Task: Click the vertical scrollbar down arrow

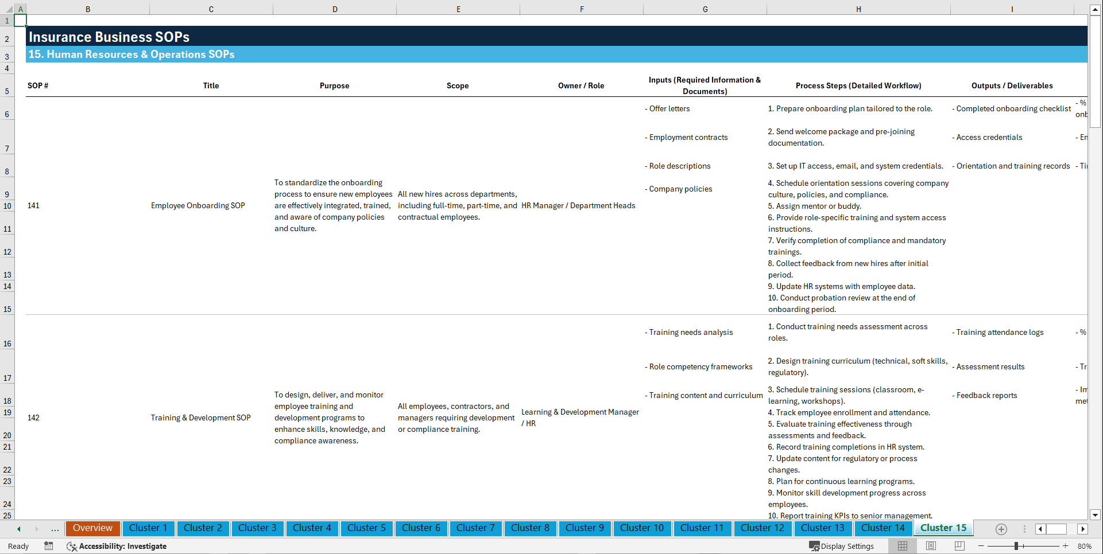Action: (x=1096, y=515)
